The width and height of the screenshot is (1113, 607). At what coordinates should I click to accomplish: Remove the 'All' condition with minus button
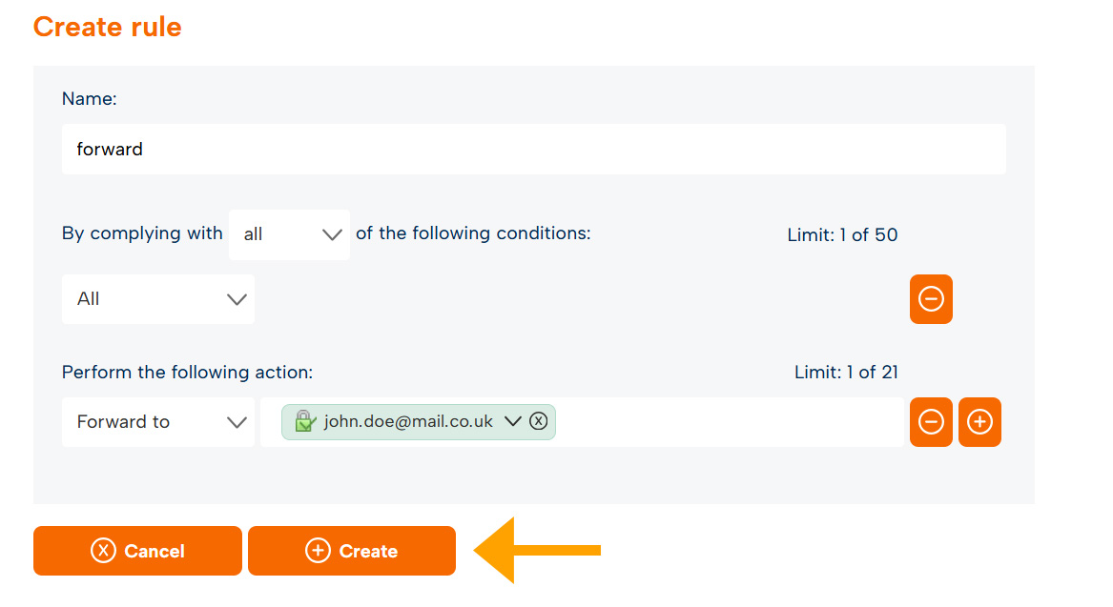click(x=931, y=299)
